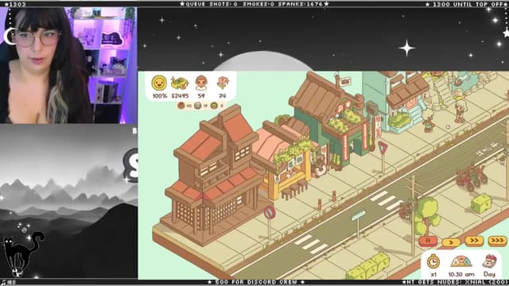
Task: Set normal speed with single-arrow button
Action: click(x=451, y=242)
